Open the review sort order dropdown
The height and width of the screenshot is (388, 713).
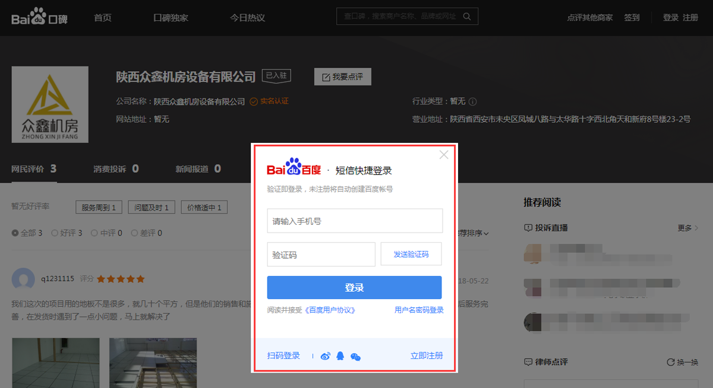click(474, 233)
